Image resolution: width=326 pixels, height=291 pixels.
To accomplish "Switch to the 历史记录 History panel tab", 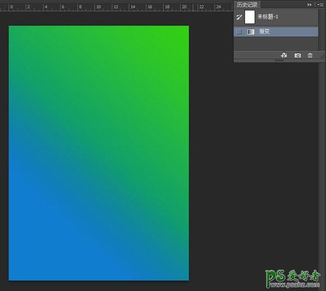I will 247,4.
